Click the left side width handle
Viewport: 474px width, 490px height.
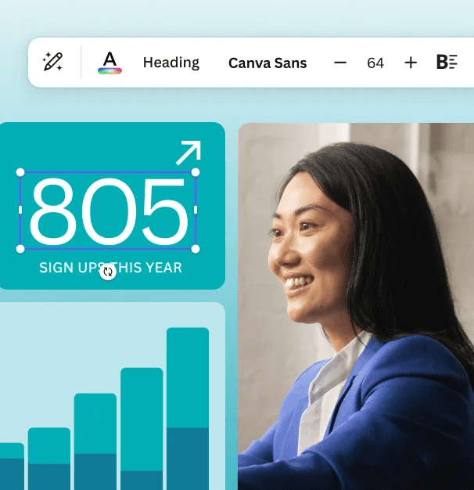pos(20,210)
